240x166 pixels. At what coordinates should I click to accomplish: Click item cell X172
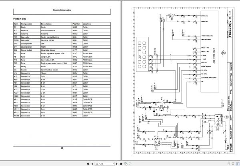coord(16,90)
